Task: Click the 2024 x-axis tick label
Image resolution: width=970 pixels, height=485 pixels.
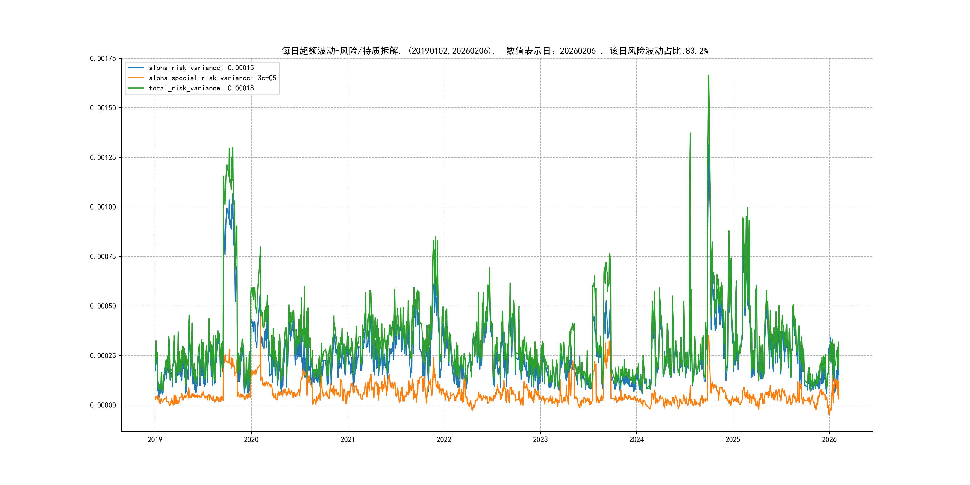Action: [636, 439]
